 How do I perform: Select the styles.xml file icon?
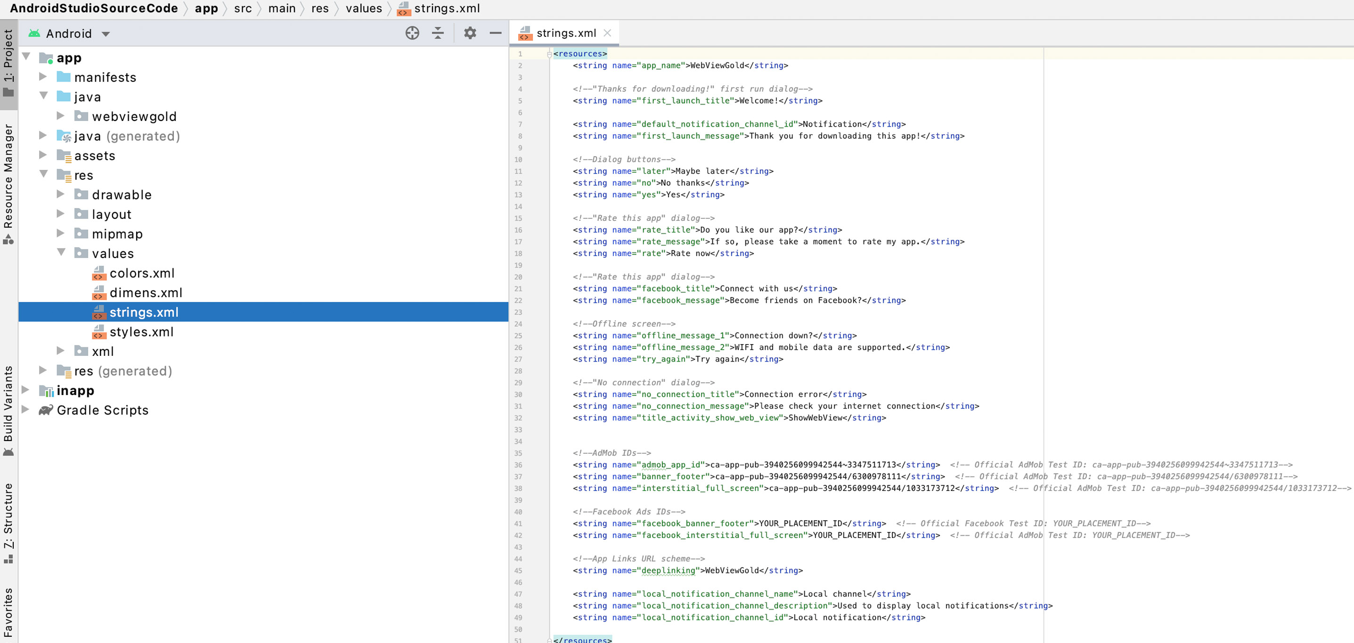point(99,331)
